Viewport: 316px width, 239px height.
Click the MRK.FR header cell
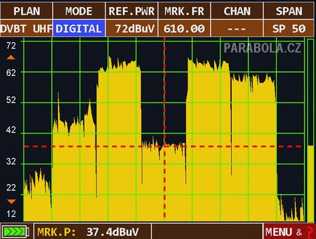click(x=184, y=11)
